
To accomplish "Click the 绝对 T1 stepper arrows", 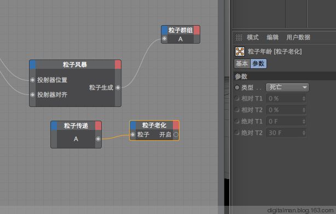I will [304, 121].
